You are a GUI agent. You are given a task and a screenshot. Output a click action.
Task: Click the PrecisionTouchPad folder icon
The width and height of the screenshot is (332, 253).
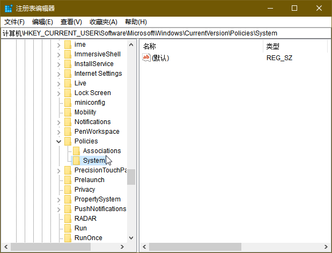68,170
